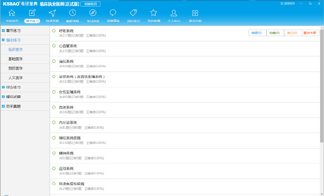This screenshot has height=196, width=324.
Task: Click green circle beside 精神疾病
Action: point(54,153)
